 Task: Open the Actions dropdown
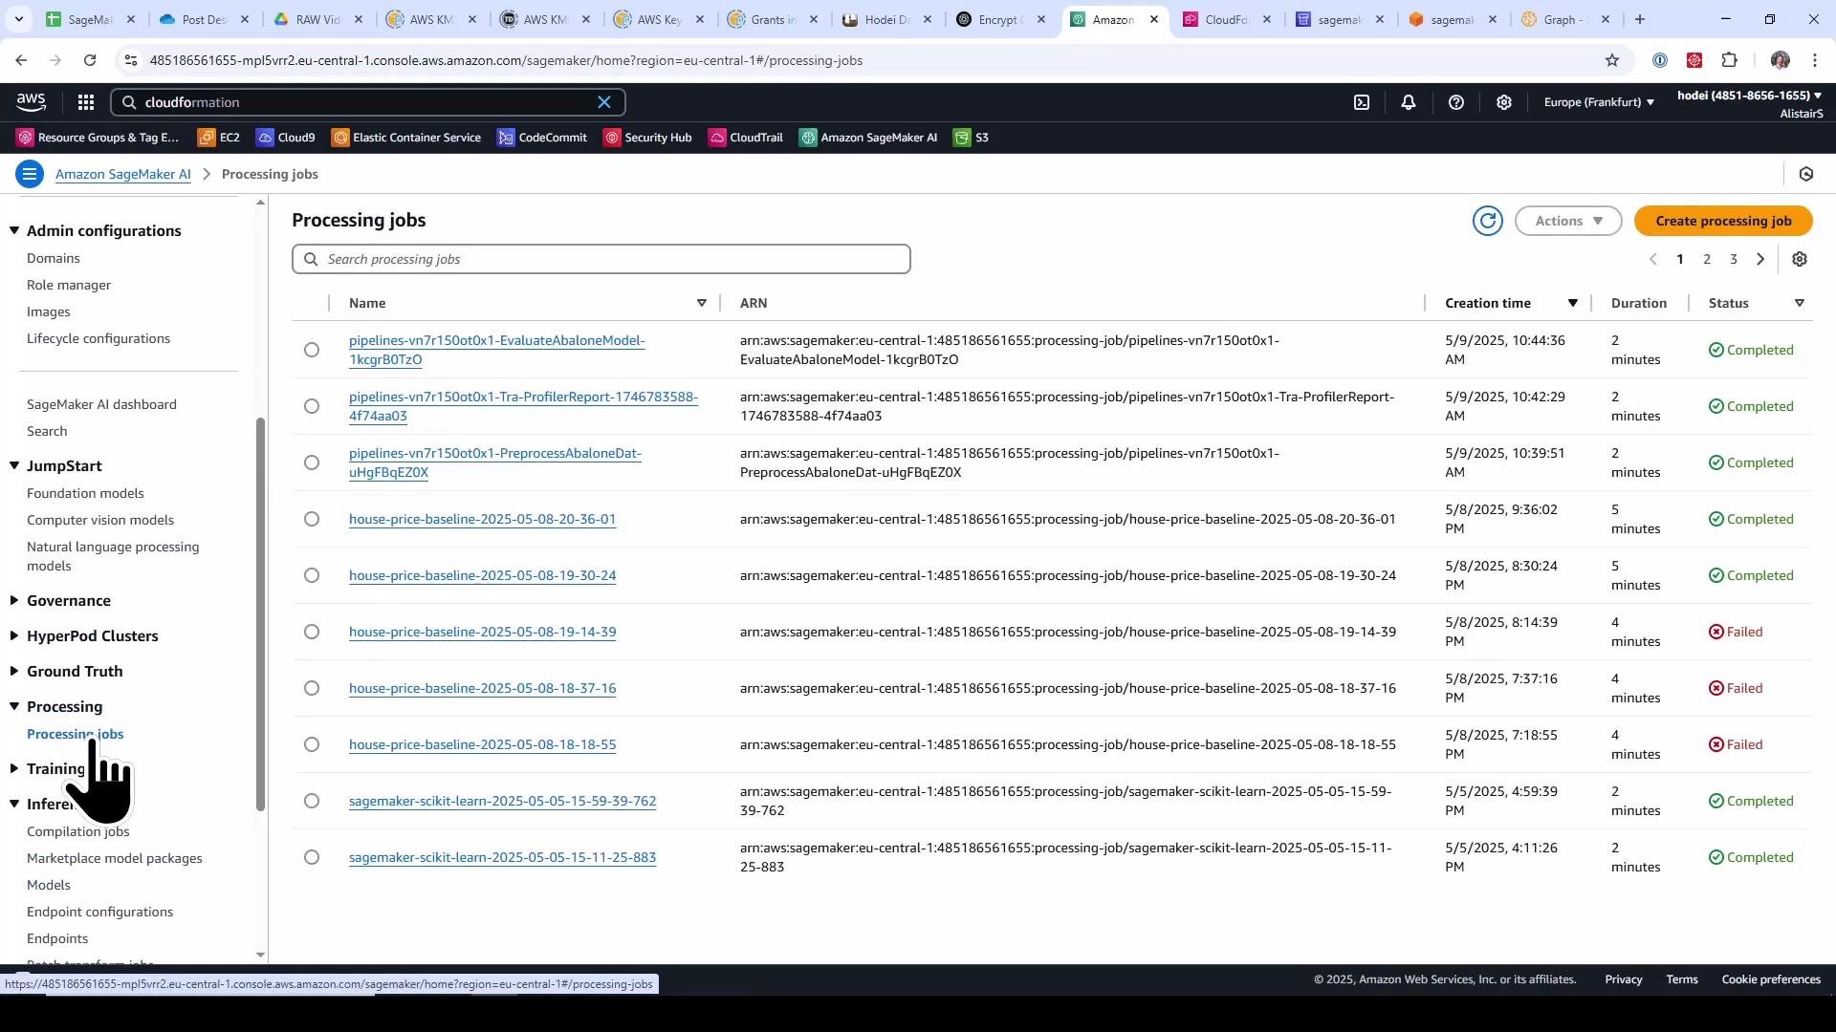click(x=1568, y=221)
